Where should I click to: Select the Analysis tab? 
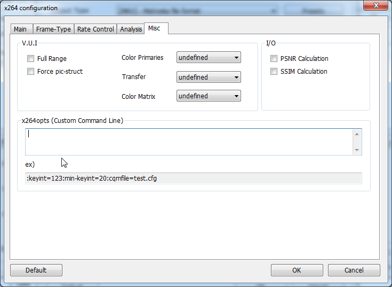coord(131,29)
